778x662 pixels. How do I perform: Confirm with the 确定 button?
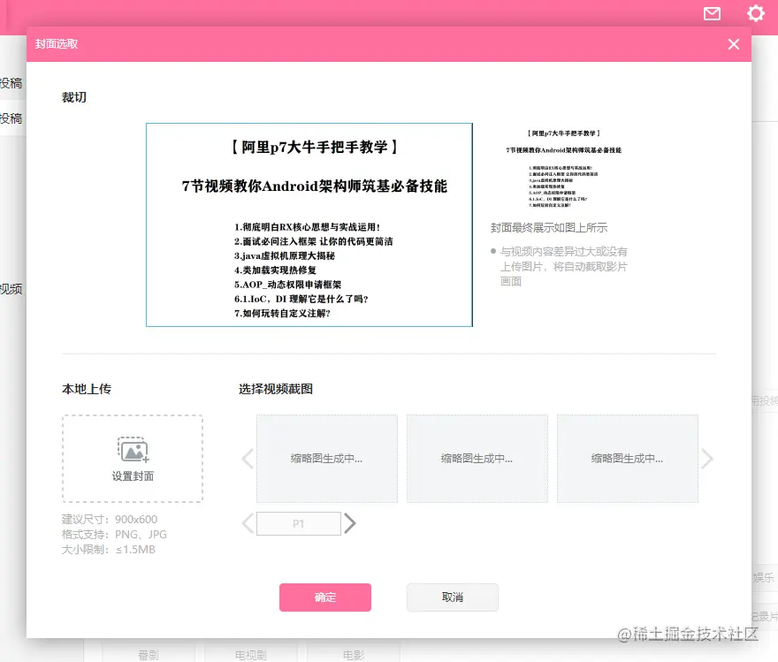325,597
